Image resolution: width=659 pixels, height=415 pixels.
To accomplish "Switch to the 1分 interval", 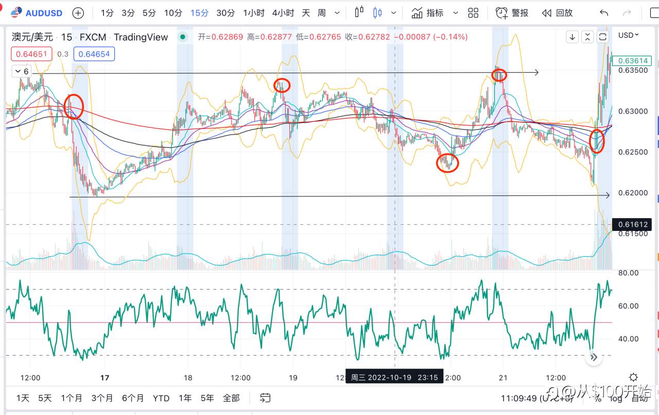I will 107,13.
